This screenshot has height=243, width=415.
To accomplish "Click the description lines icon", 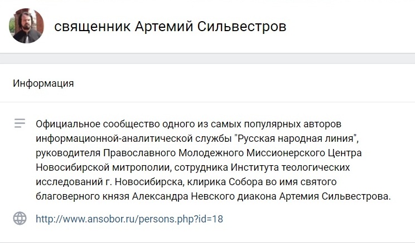I will point(20,123).
